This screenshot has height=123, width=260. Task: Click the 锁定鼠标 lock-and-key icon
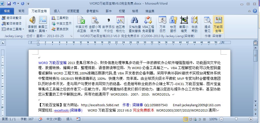[x=173, y=24]
